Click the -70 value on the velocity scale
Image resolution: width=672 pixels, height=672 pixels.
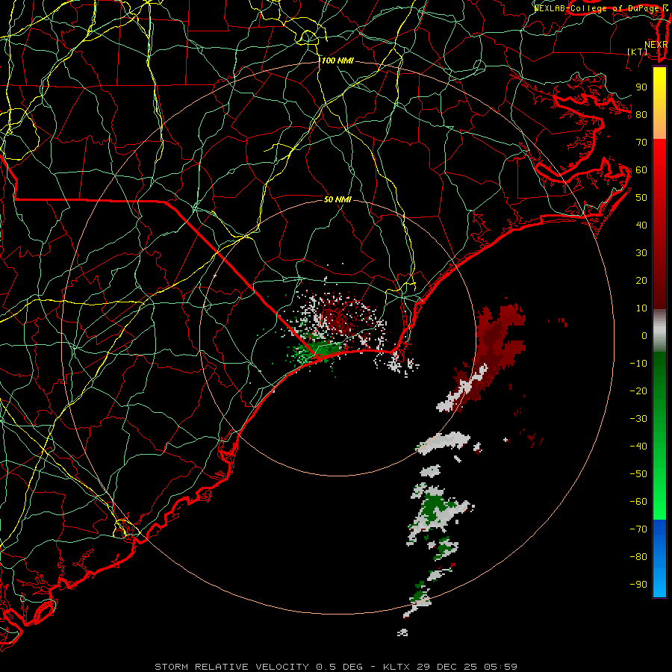click(x=638, y=529)
